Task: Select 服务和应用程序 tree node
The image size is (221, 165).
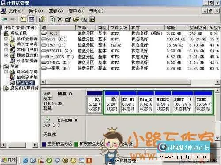Action: (24, 88)
